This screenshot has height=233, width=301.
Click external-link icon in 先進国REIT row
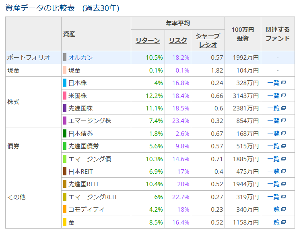(283, 184)
